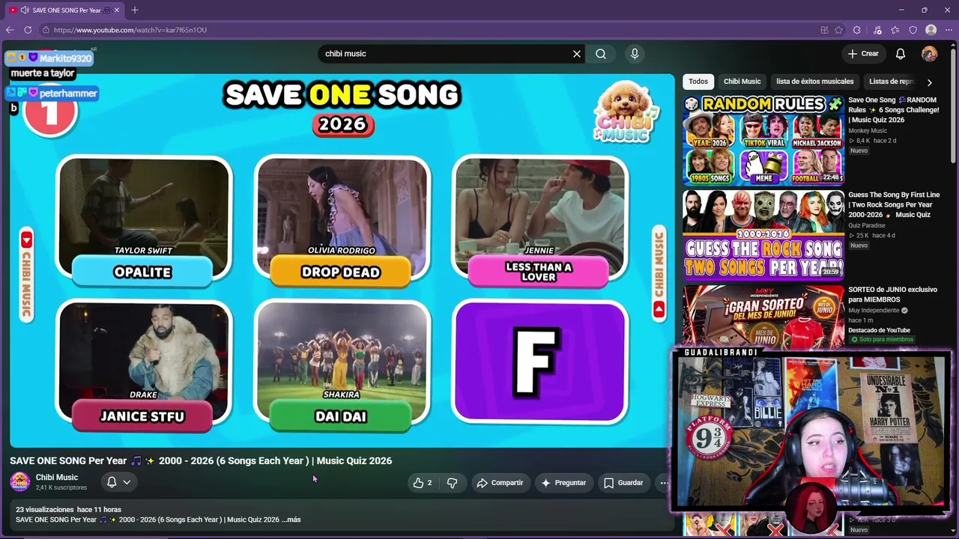Share the video using Compartir
This screenshot has width=959, height=539.
[500, 483]
